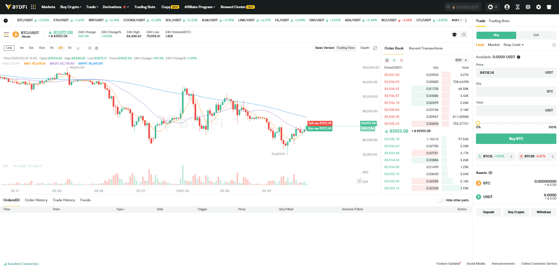
Task: Open the Order History tab
Action: 36,200
